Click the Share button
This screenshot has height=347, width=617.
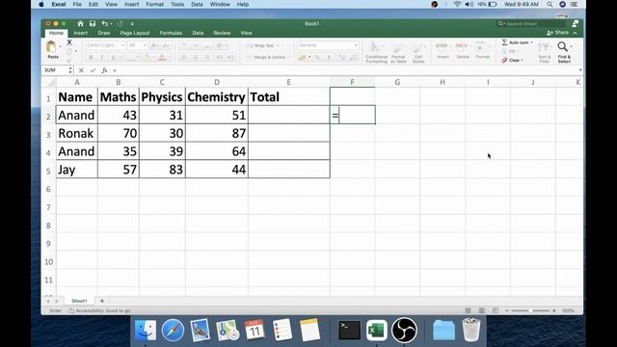coord(557,33)
